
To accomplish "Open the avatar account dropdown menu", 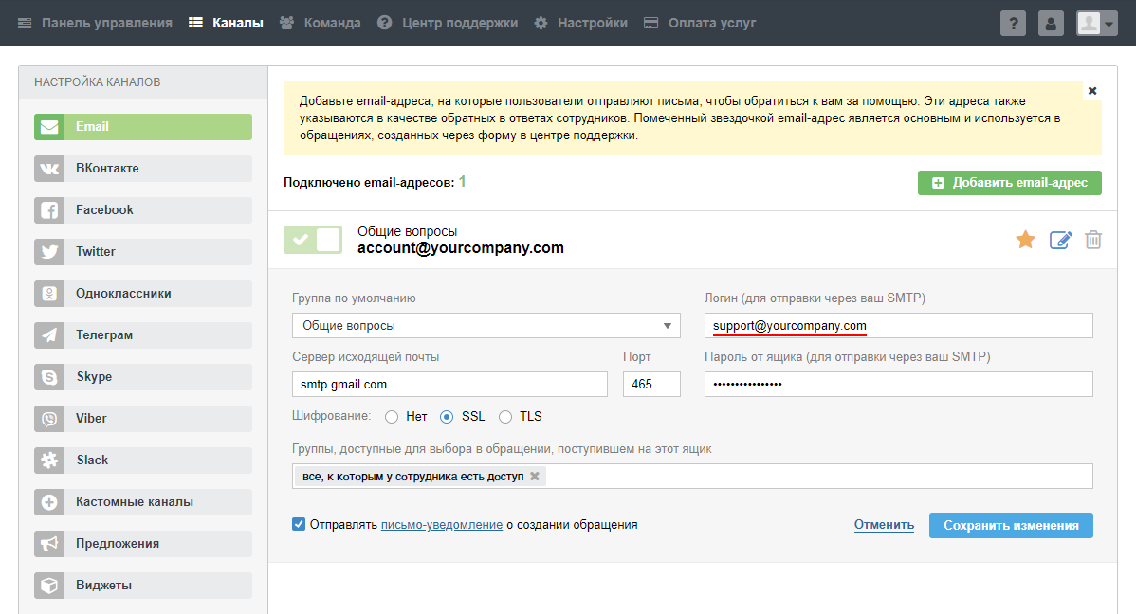I will [1097, 24].
